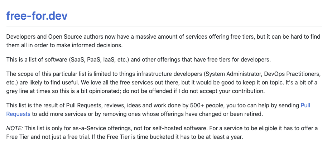
Task: Click the "Requests" link text starting the line
Action: click(18, 114)
